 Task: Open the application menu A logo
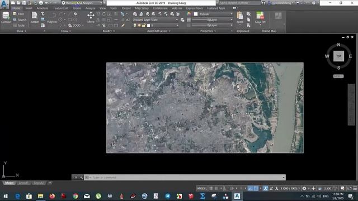(x=4, y=4)
